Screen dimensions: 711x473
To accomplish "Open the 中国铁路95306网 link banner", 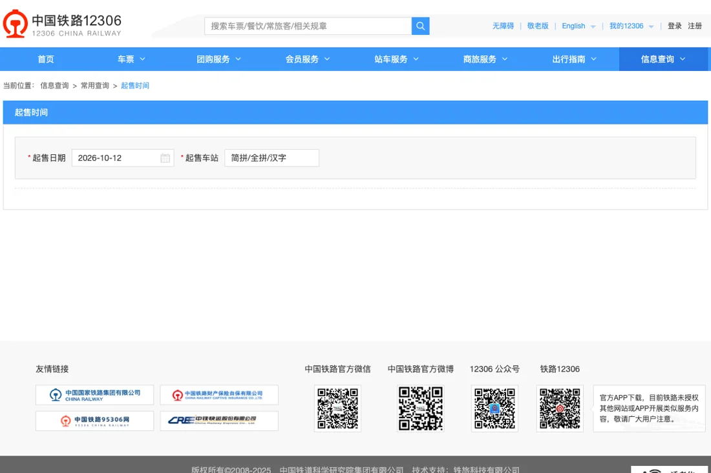I will click(95, 421).
